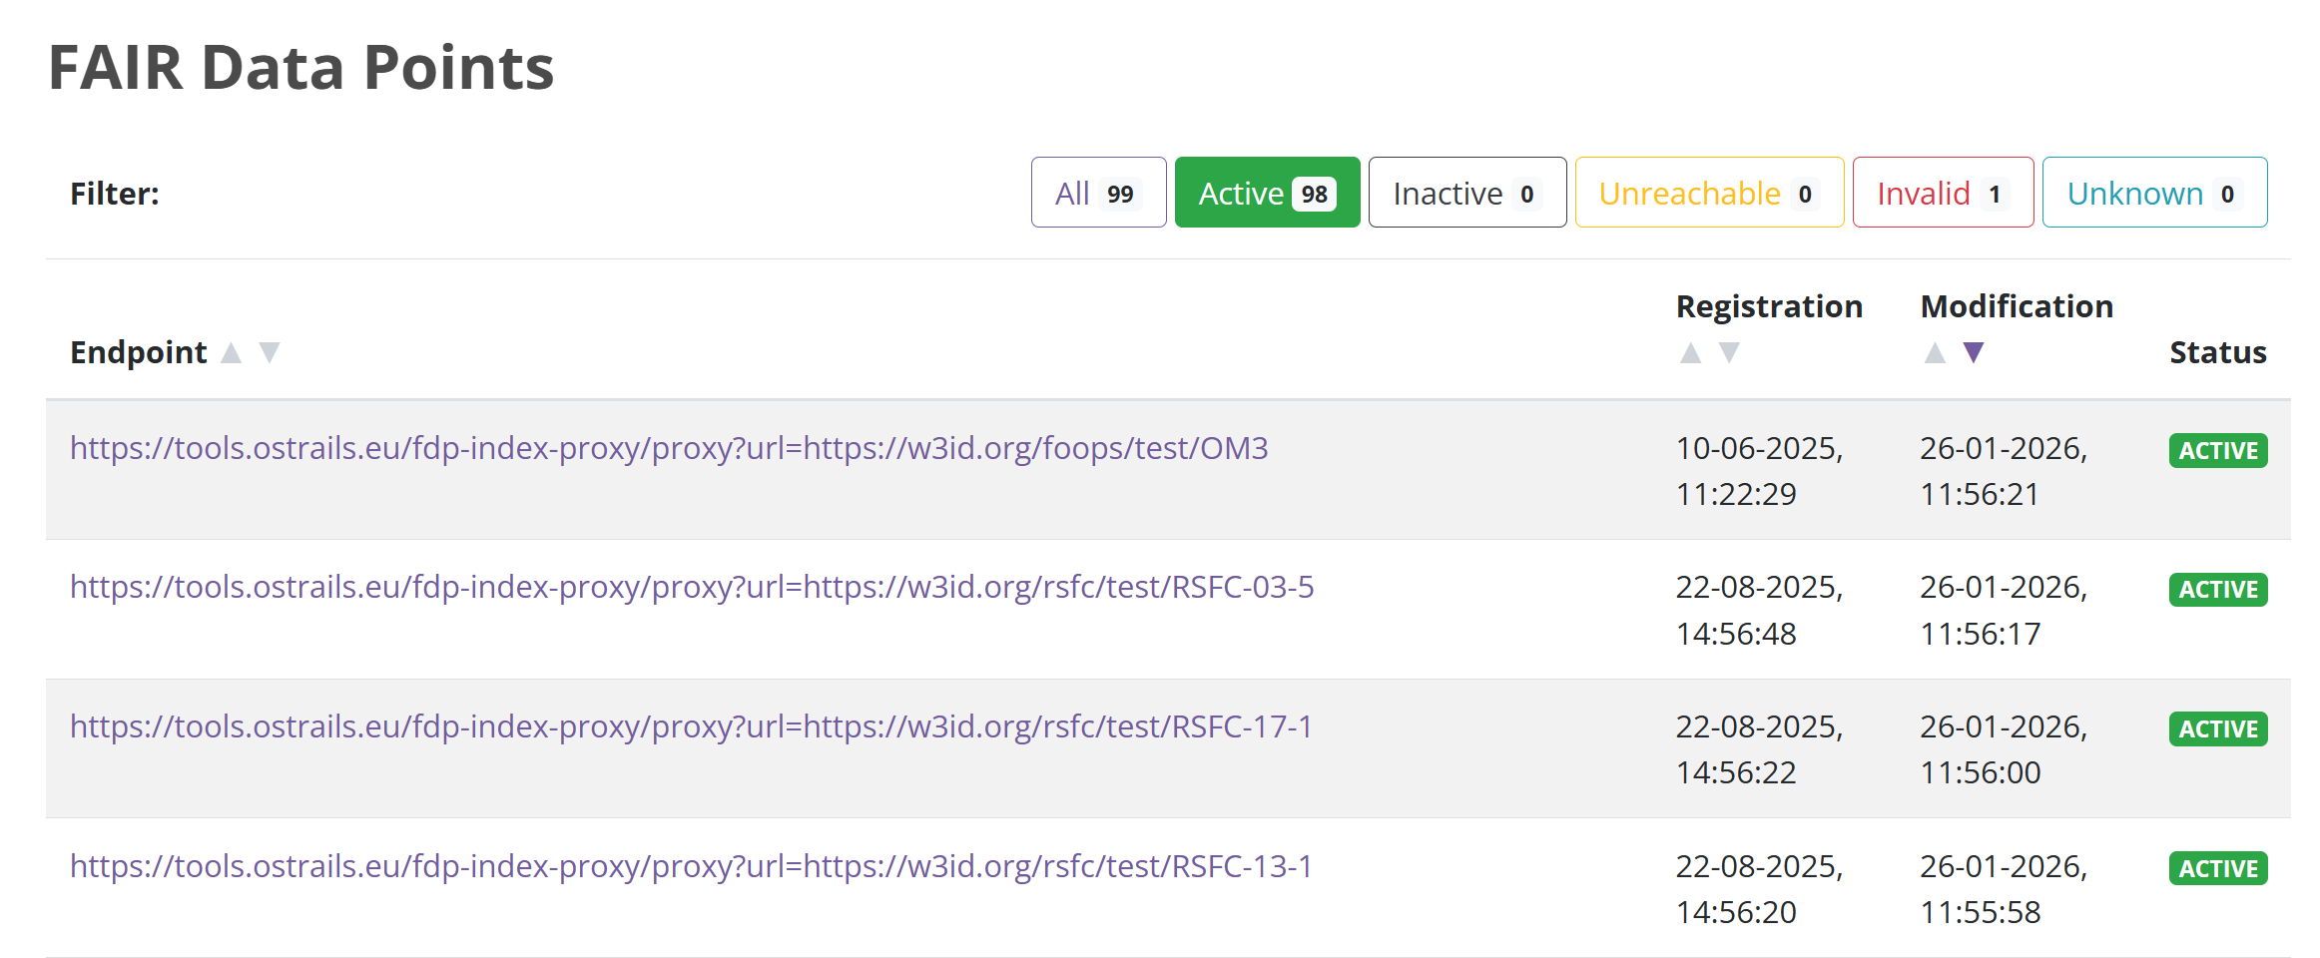This screenshot has height=958, width=2320.
Task: Open the foops OM3 endpoint link
Action: [669, 448]
